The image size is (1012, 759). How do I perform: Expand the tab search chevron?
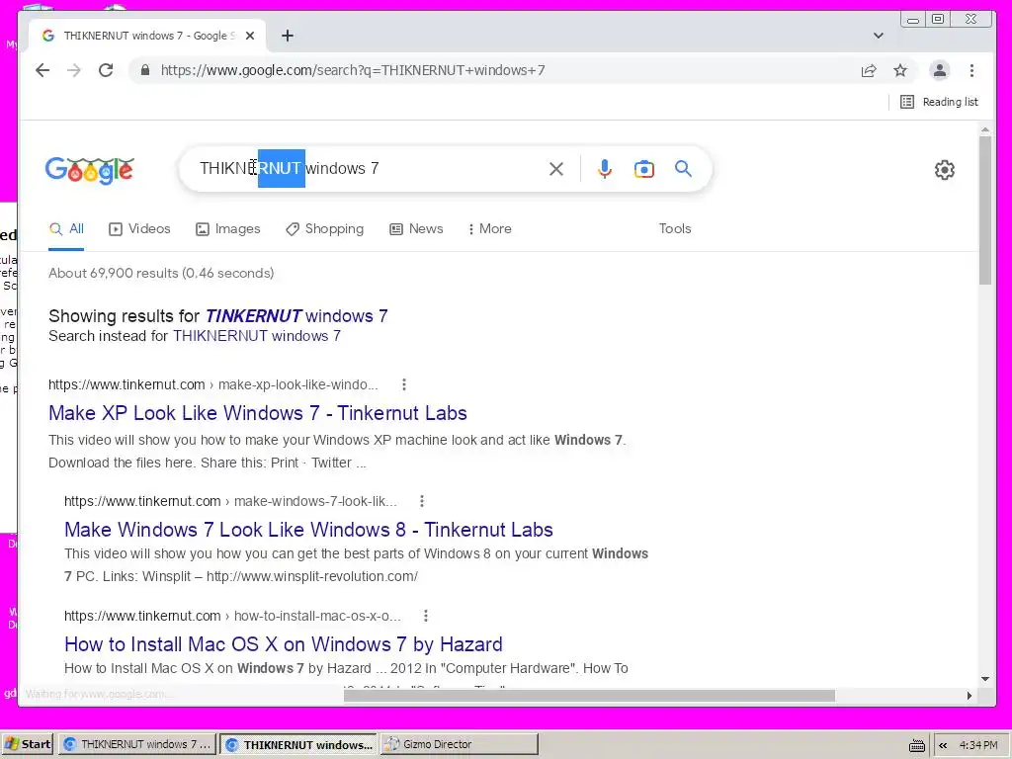[x=879, y=36]
